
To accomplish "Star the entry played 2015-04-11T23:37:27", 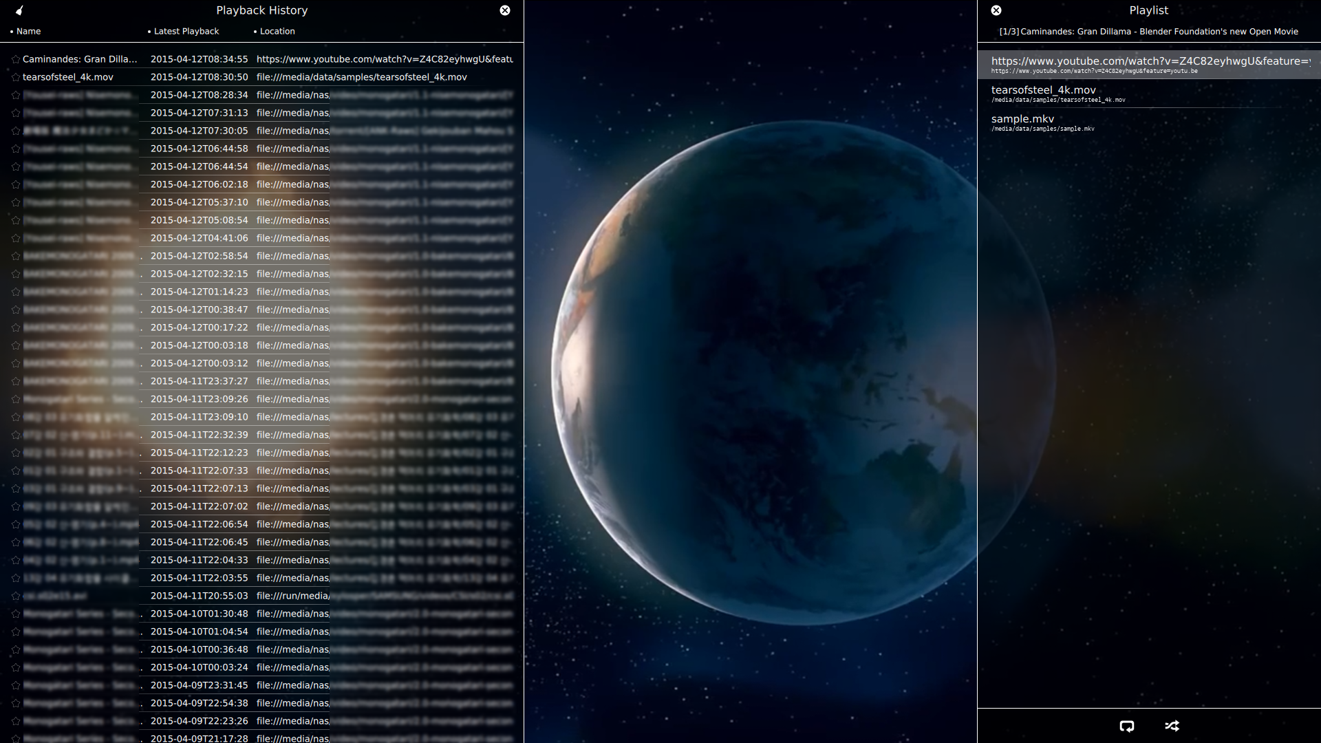I will tap(15, 381).
